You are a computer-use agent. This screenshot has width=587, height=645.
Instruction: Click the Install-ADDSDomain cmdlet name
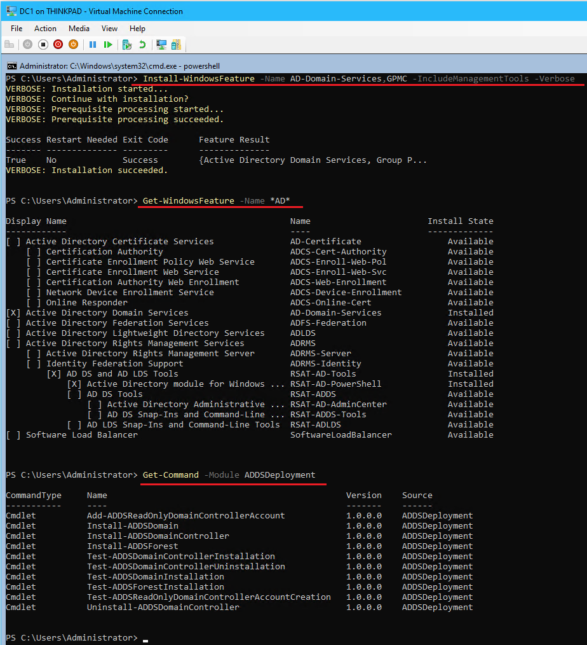coord(133,526)
